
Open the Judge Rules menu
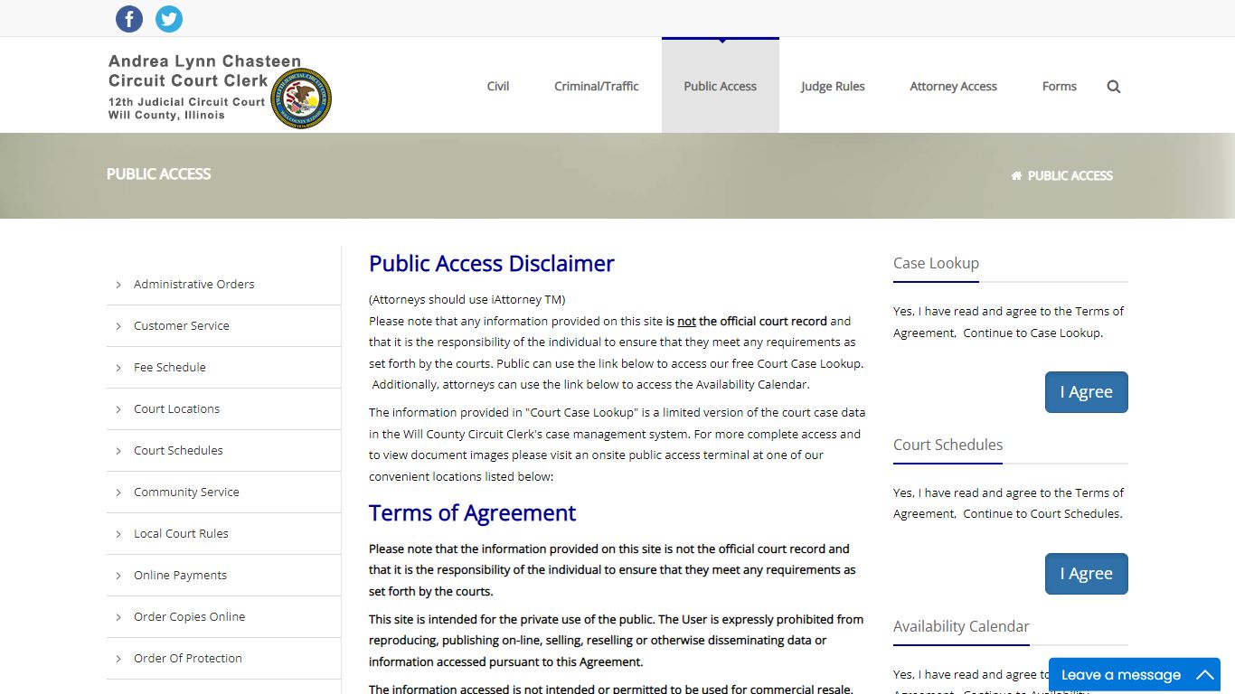[x=833, y=87]
